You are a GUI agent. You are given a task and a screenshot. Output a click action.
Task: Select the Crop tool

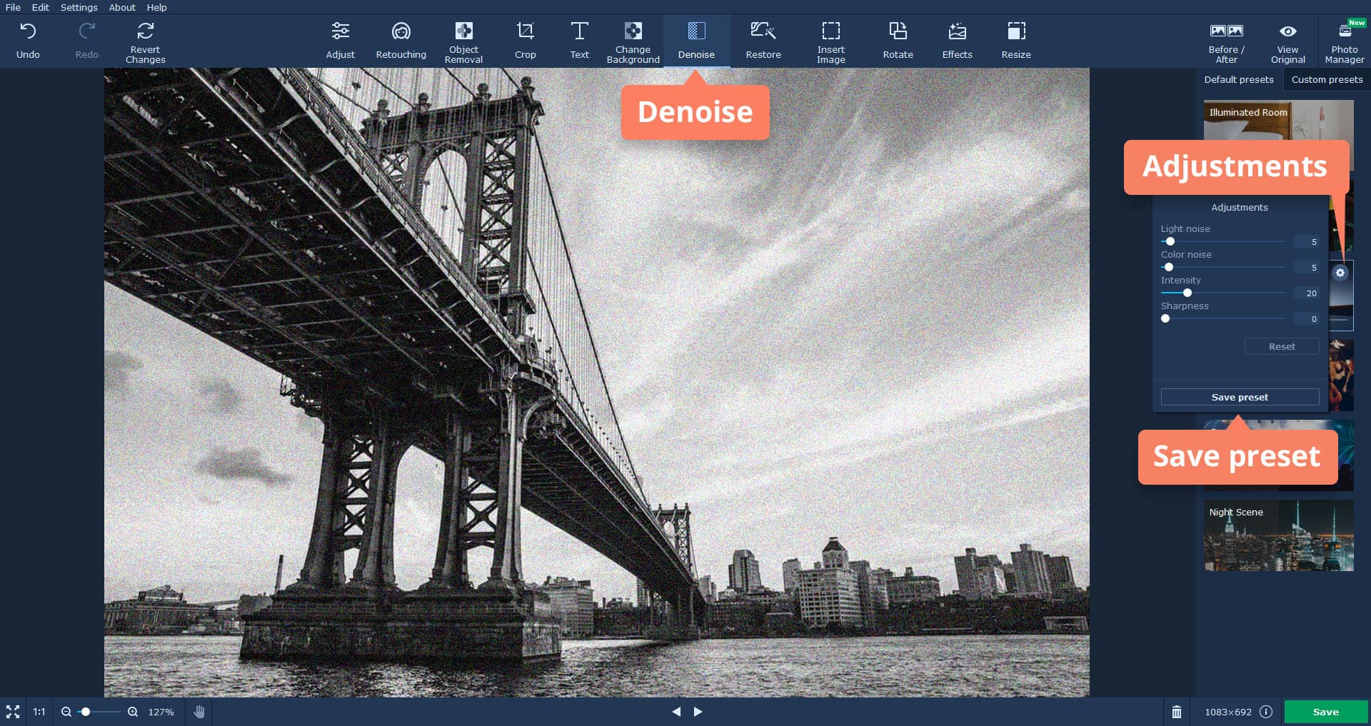tap(526, 41)
